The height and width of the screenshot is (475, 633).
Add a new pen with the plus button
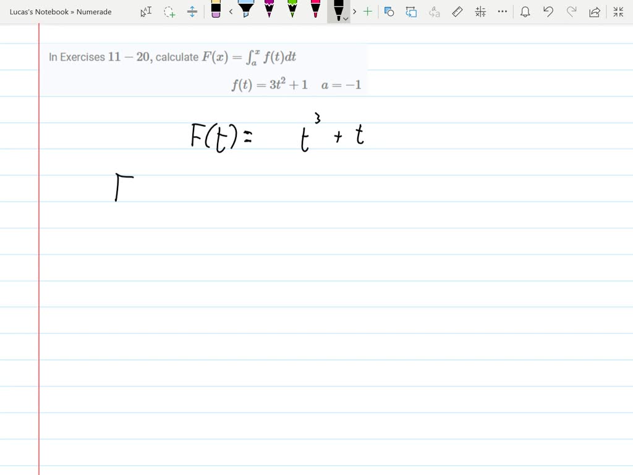367,11
